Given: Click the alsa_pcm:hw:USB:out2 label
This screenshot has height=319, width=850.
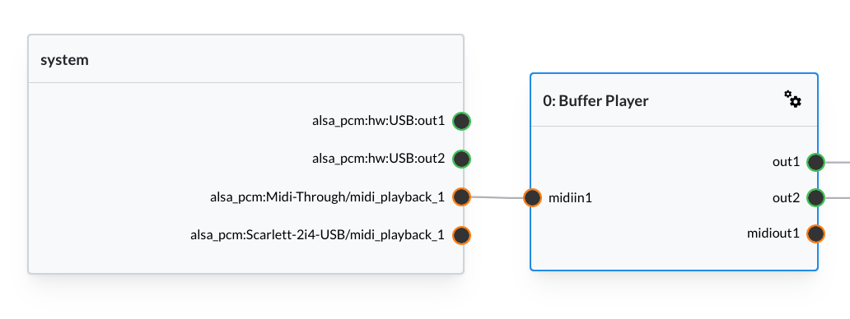Looking at the screenshot, I should pyautogui.click(x=378, y=159).
